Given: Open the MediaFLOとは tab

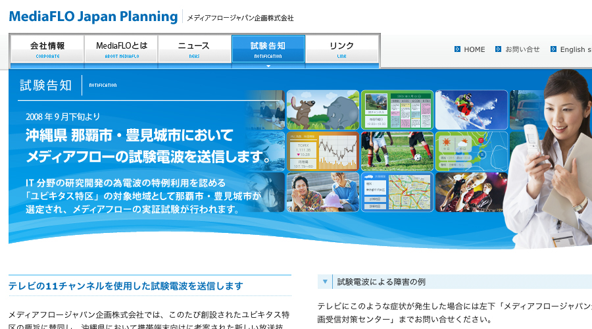Looking at the screenshot, I should [122, 49].
